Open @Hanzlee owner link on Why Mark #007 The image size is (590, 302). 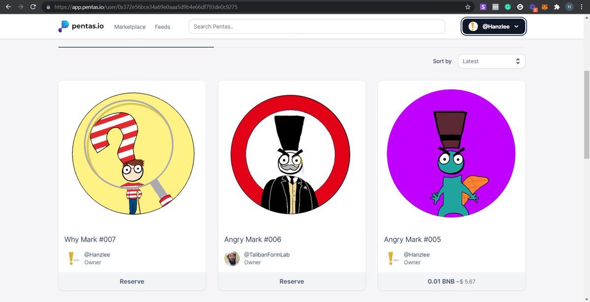tap(97, 255)
